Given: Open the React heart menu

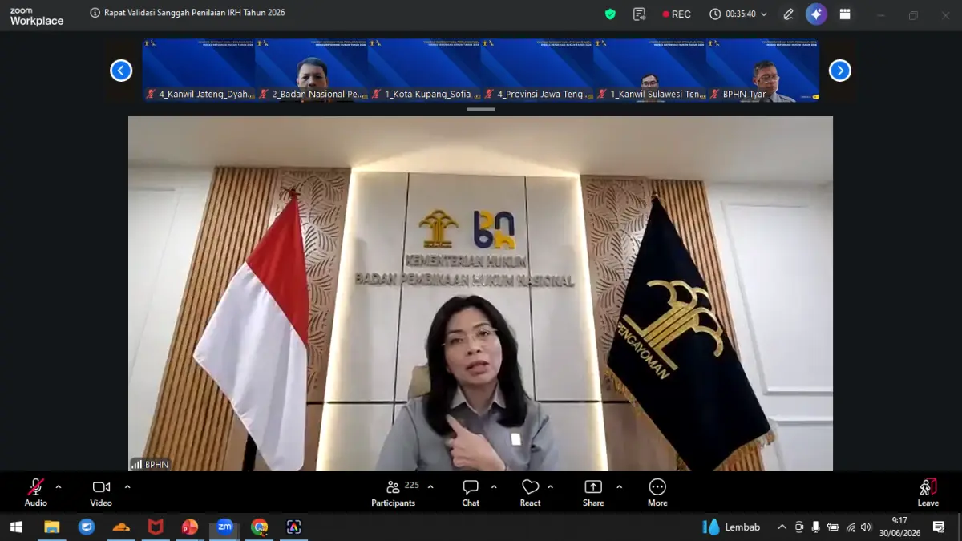Looking at the screenshot, I should 530,492.
